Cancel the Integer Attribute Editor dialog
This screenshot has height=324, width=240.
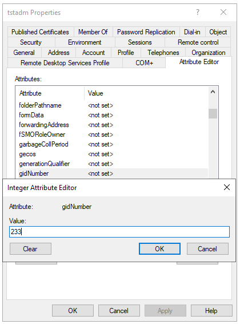click(x=207, y=249)
